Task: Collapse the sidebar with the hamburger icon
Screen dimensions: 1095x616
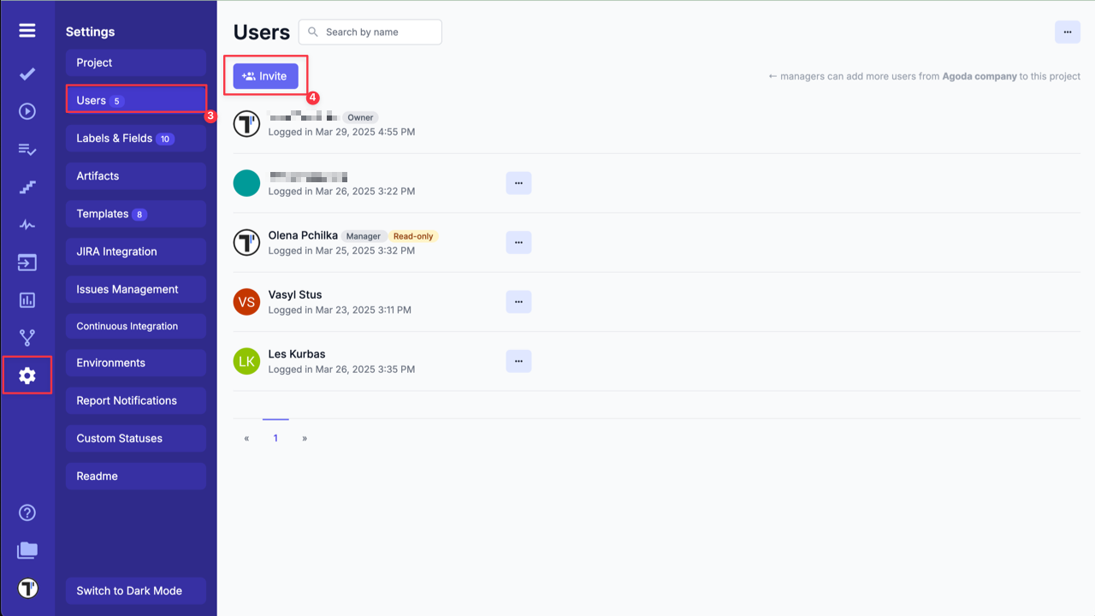Action: tap(27, 29)
